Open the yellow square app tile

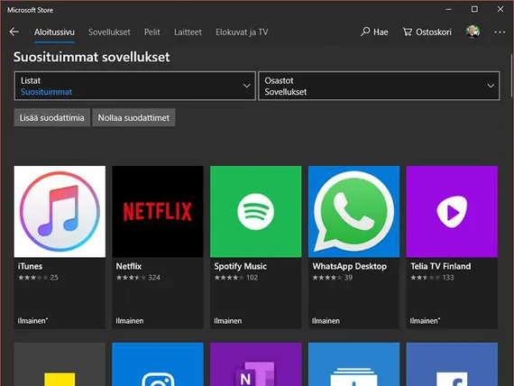60,364
